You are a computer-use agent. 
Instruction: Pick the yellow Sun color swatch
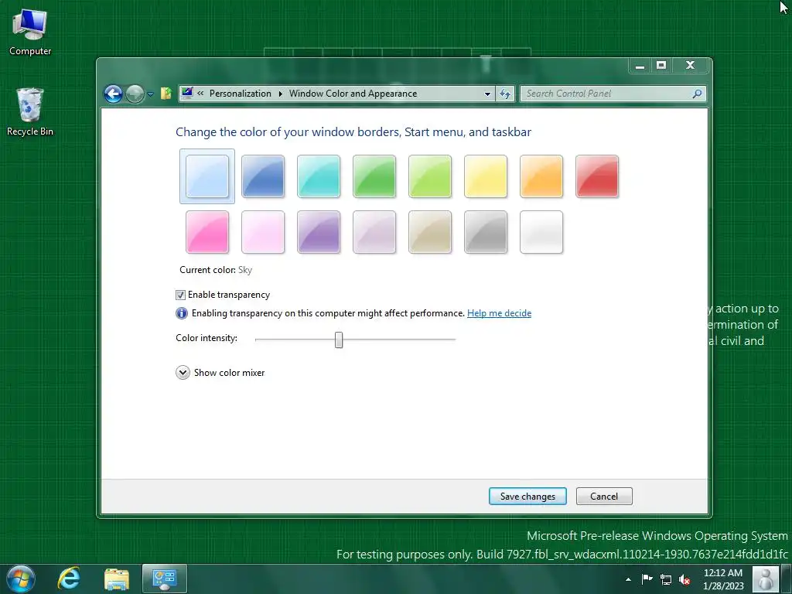click(x=486, y=176)
